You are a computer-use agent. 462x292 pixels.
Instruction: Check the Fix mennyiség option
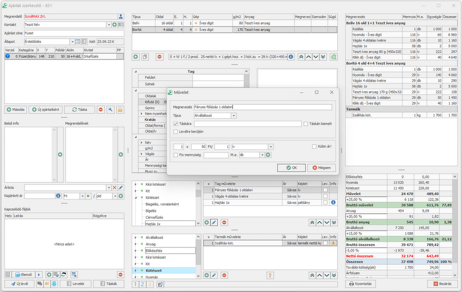pos(176,155)
